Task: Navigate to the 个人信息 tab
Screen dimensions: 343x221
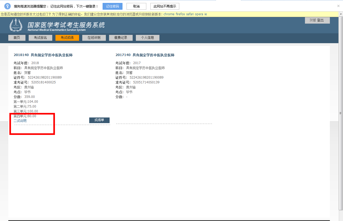Action: (148, 38)
